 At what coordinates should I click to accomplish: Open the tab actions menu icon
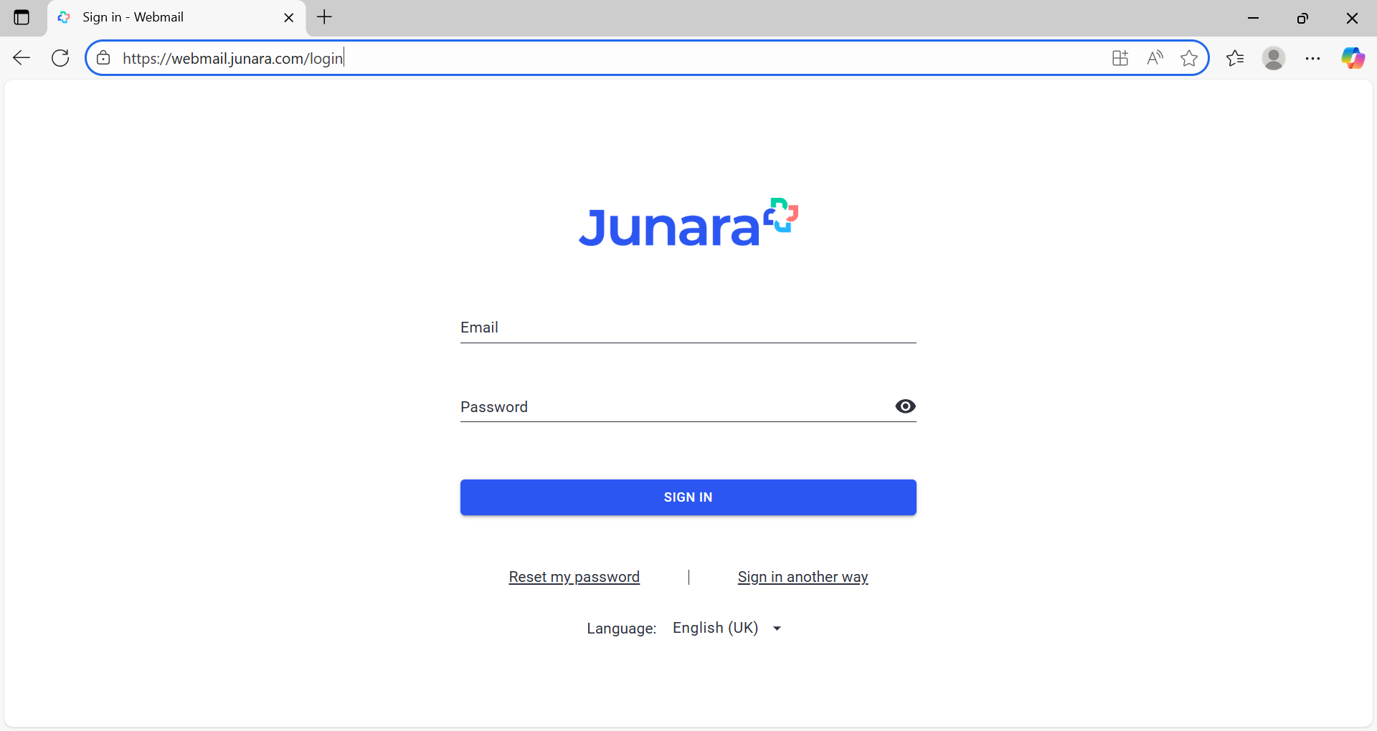[22, 17]
